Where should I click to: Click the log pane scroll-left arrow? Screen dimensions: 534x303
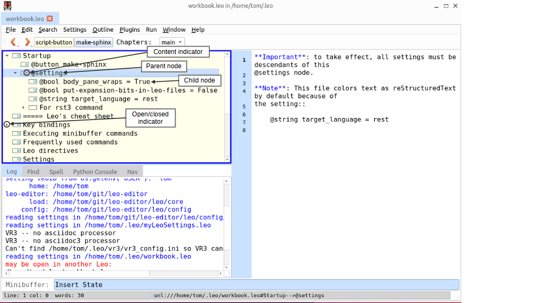point(6,273)
